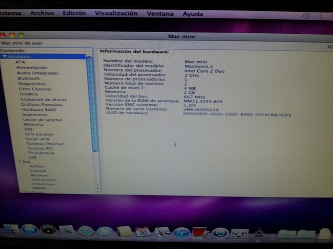Collapse the Hardware category triangle
The image size is (333, 249).
point(4,56)
